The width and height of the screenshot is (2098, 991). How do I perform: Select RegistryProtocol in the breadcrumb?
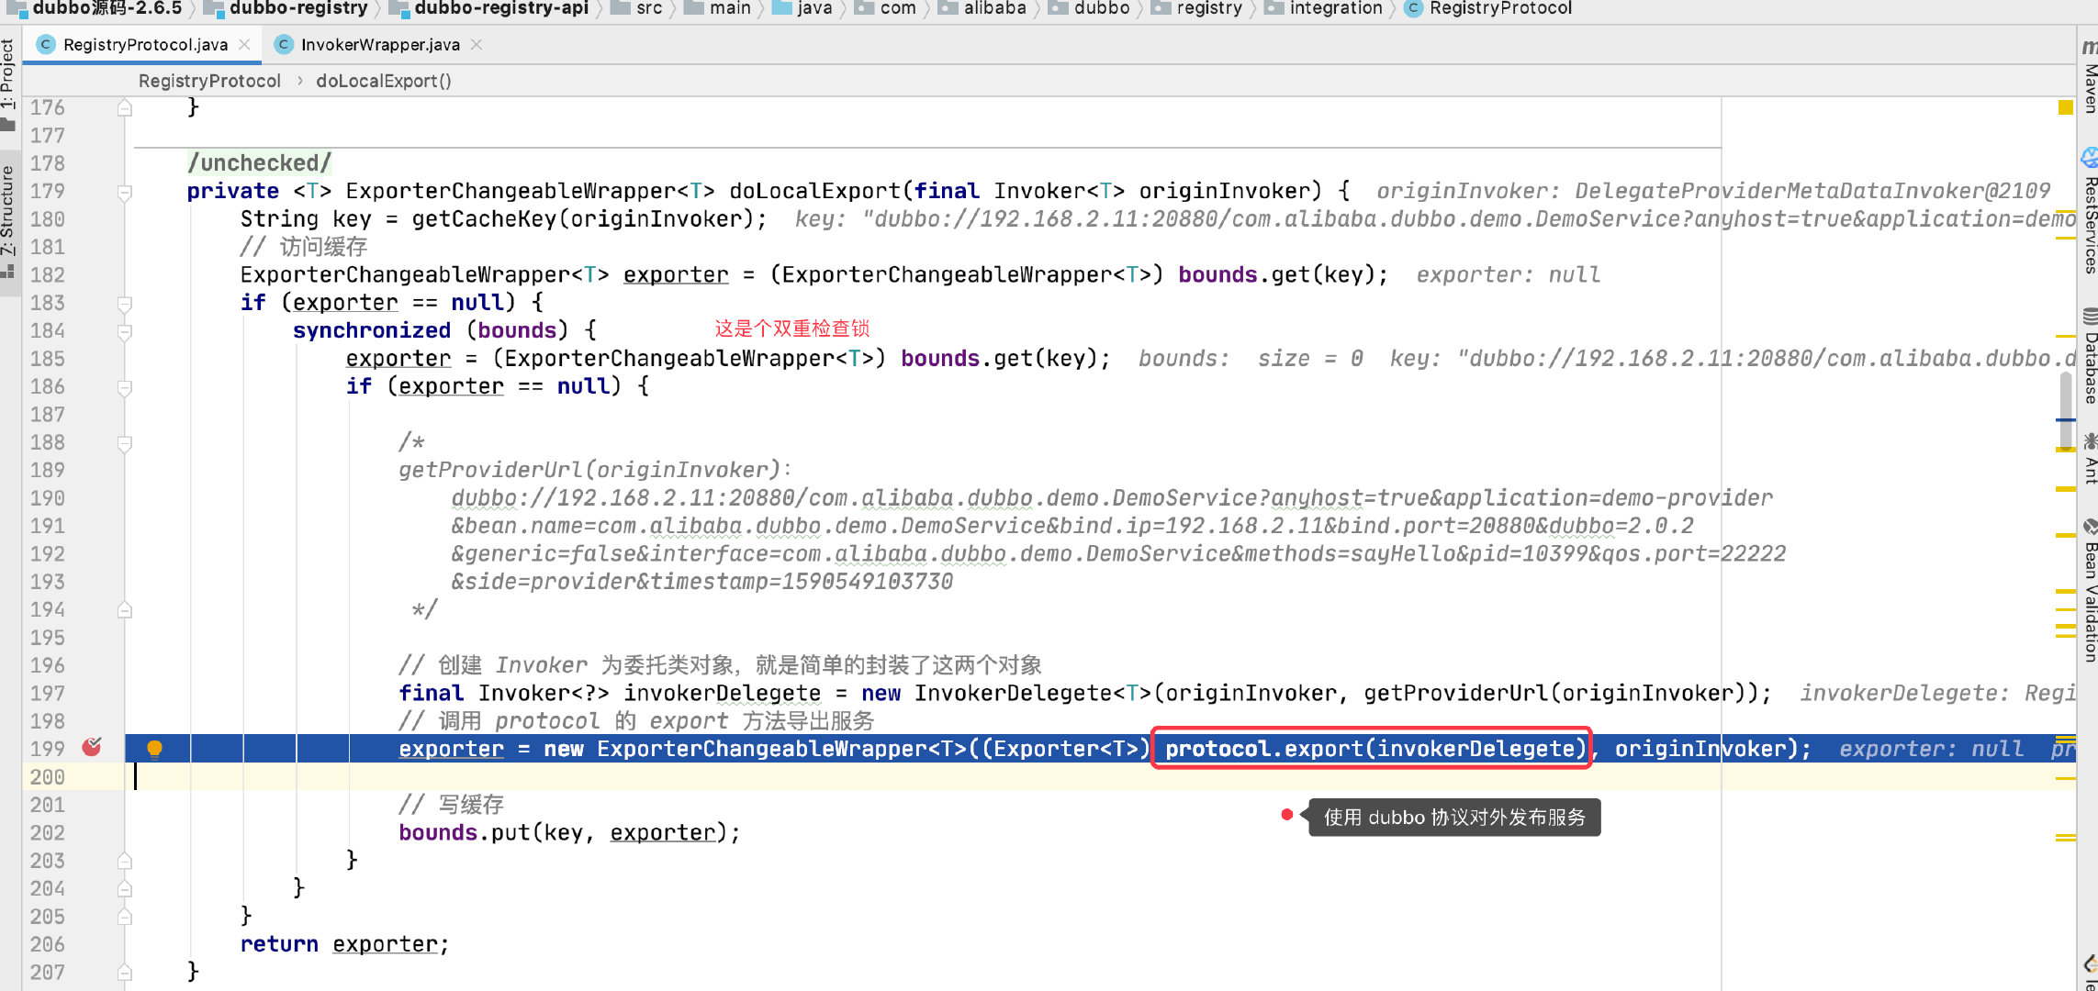pyautogui.click(x=209, y=81)
